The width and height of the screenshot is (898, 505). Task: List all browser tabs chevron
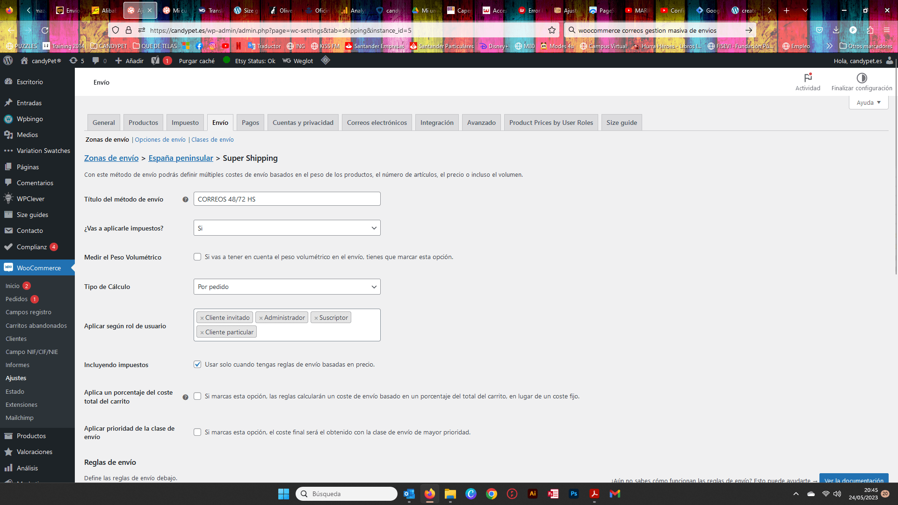pos(805,10)
